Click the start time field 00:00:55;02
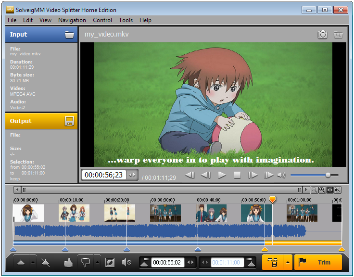354x277 pixels. click(x=167, y=262)
